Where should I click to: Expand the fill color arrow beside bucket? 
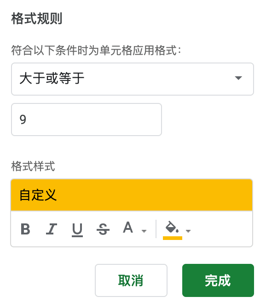188,231
